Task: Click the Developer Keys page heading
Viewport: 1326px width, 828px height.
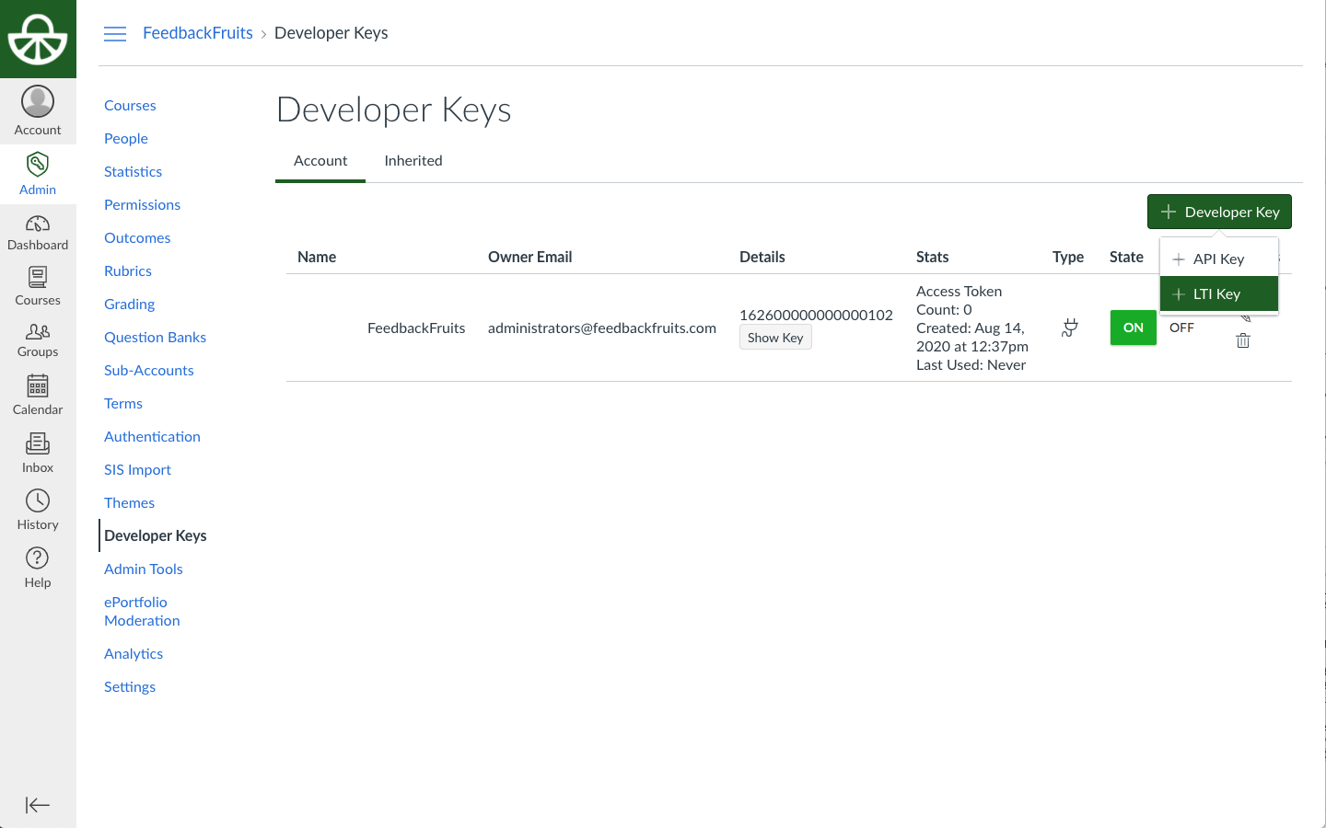Action: coord(394,109)
